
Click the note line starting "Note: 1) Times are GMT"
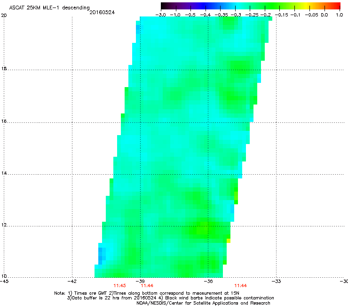pyautogui.click(x=147, y=293)
